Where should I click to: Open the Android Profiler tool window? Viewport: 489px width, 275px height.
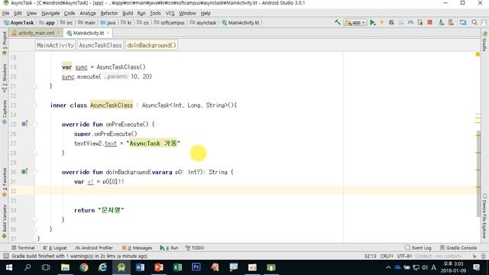[94, 247]
